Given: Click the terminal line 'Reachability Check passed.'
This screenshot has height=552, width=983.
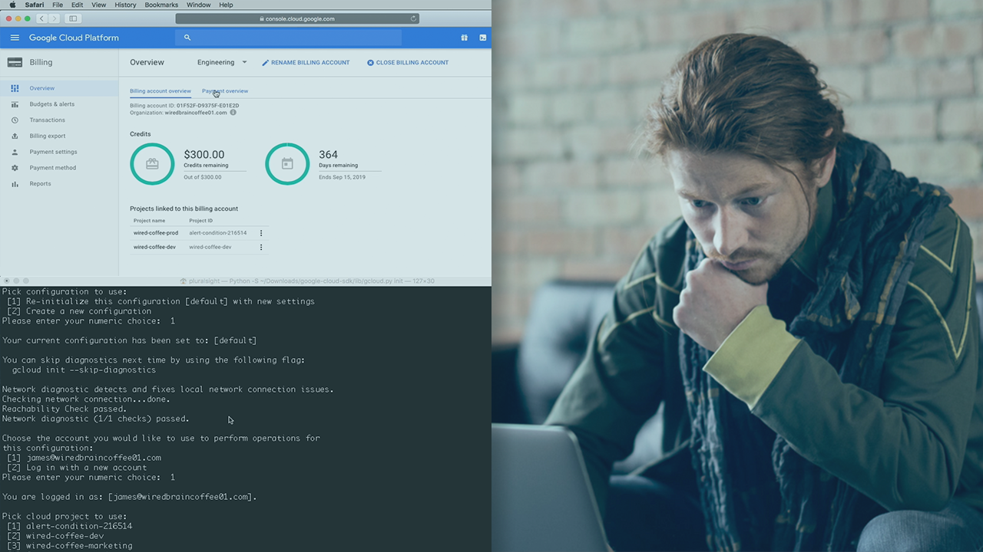Looking at the screenshot, I should [65, 409].
